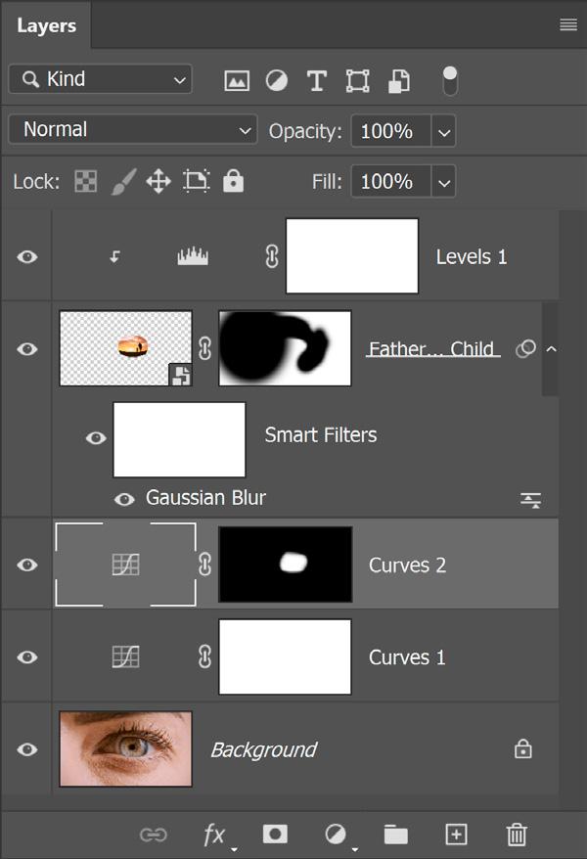Filter for pixel layers icon
This screenshot has width=587, height=859.
[x=237, y=80]
